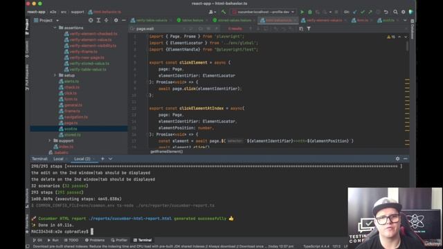
Task: Open index.ts in project tree
Action: coord(66,147)
